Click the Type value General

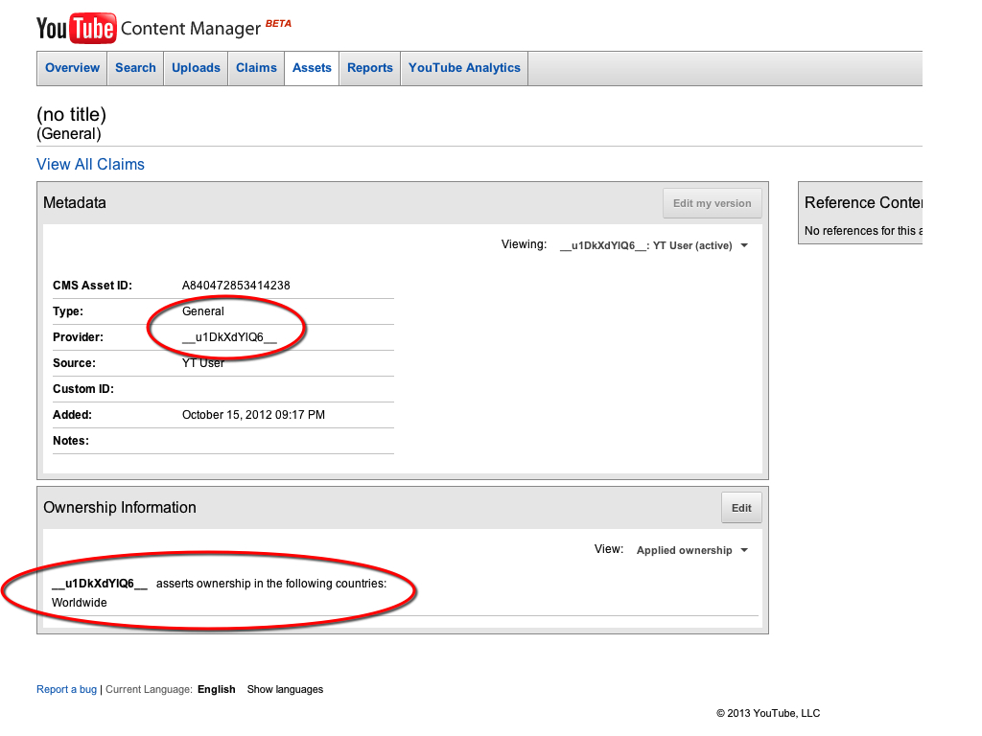(203, 311)
